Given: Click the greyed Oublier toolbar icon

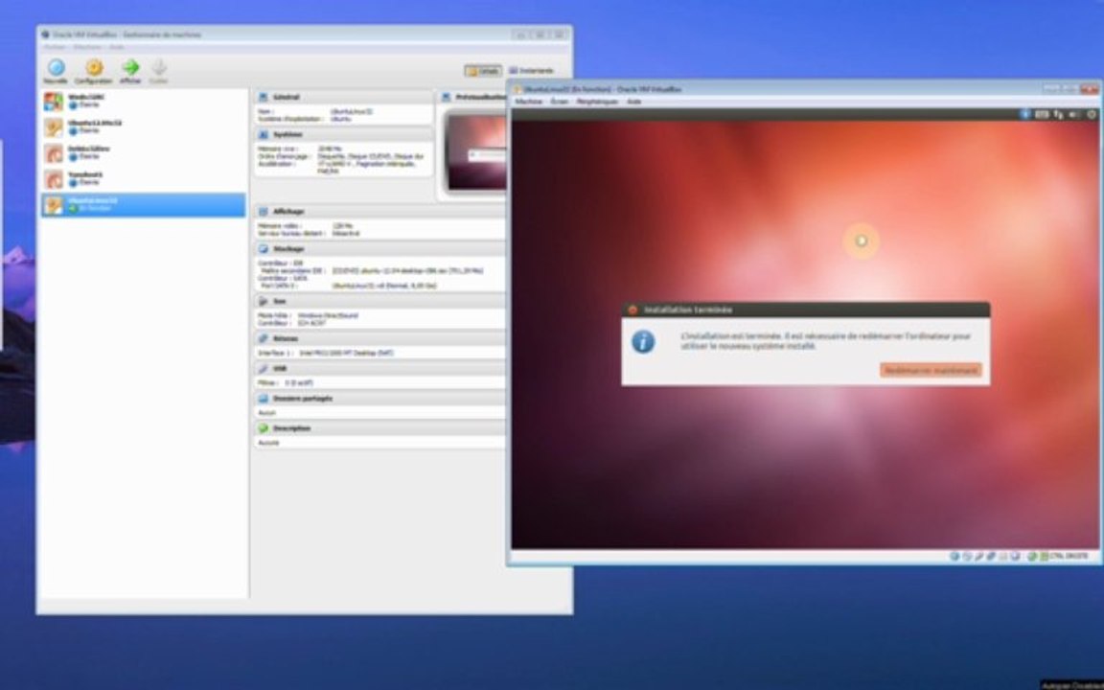Looking at the screenshot, I should click(159, 68).
